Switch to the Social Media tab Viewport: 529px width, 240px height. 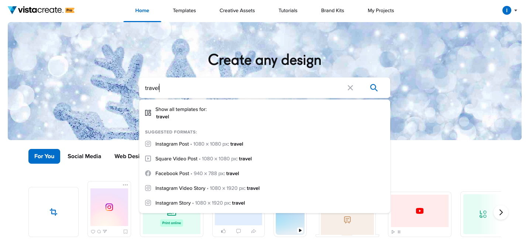coord(84,156)
